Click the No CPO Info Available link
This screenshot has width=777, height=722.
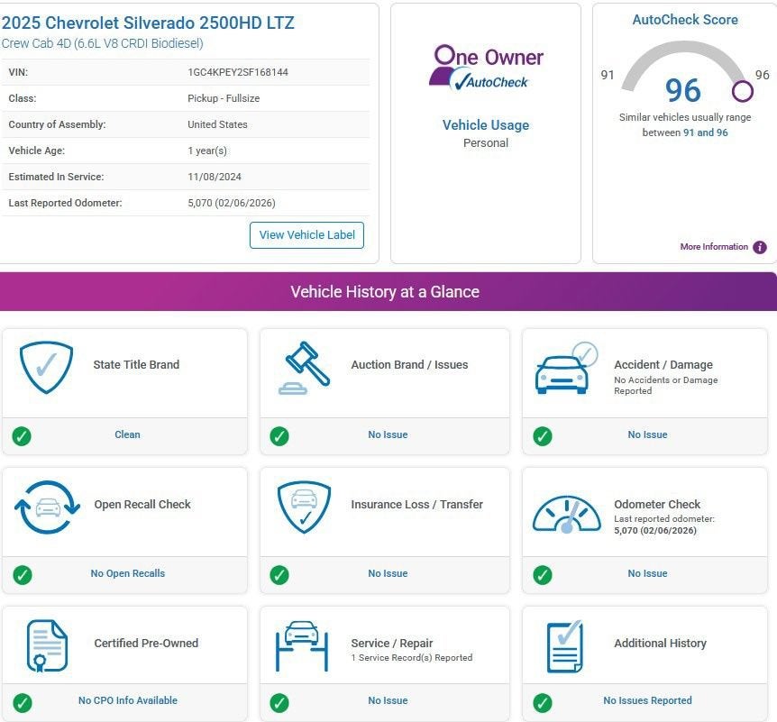point(127,700)
